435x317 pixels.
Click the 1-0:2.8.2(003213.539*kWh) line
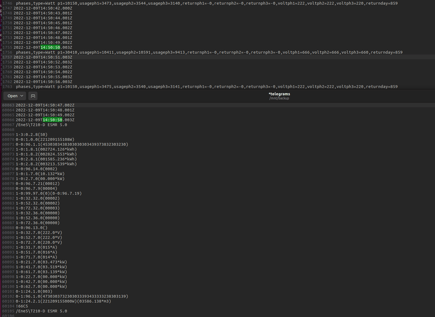pyautogui.click(x=46, y=164)
